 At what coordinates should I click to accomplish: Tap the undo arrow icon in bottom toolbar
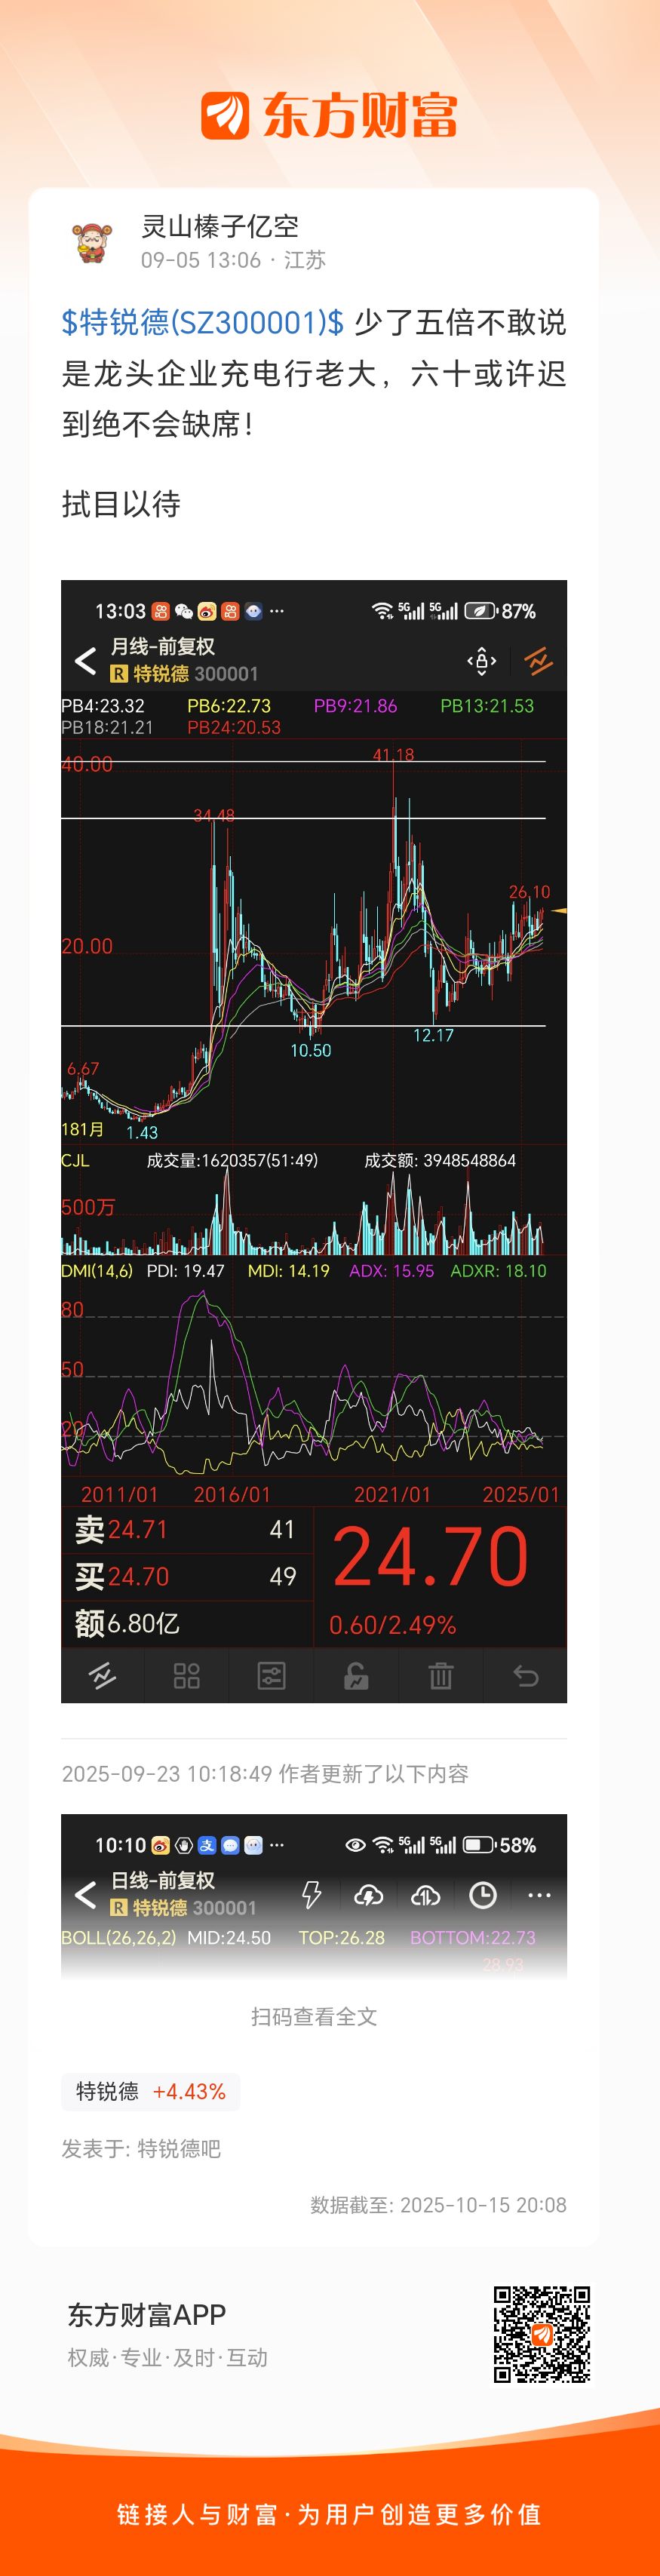pos(526,1675)
